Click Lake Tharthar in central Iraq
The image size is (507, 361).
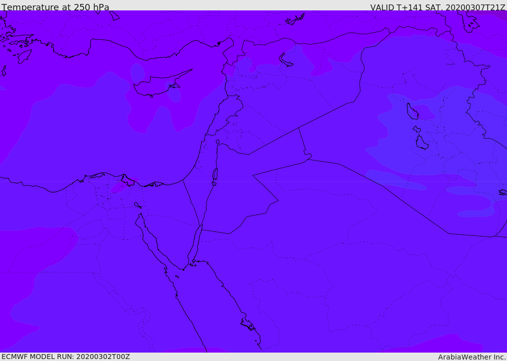[412, 112]
